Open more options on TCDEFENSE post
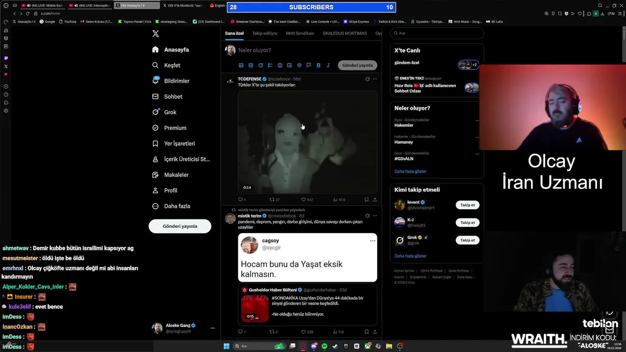Screen dimensions: 626x352 tap(375, 79)
